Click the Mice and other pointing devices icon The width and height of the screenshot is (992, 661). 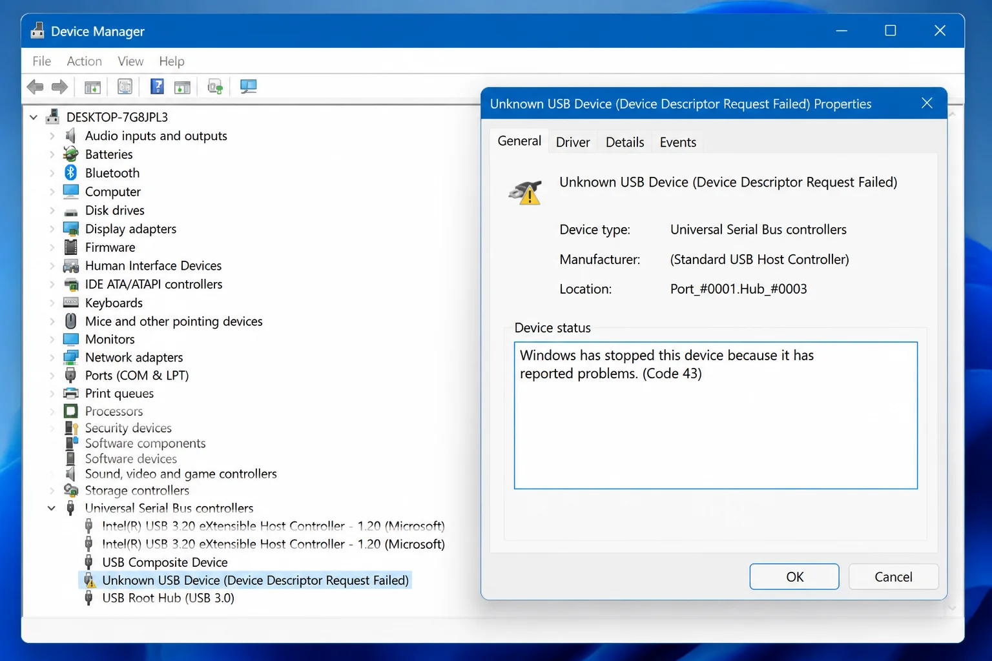pyautogui.click(x=70, y=321)
